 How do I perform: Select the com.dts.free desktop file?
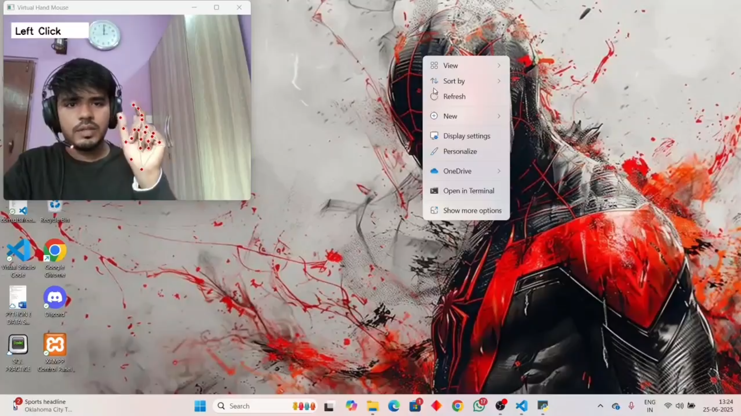pos(18,212)
